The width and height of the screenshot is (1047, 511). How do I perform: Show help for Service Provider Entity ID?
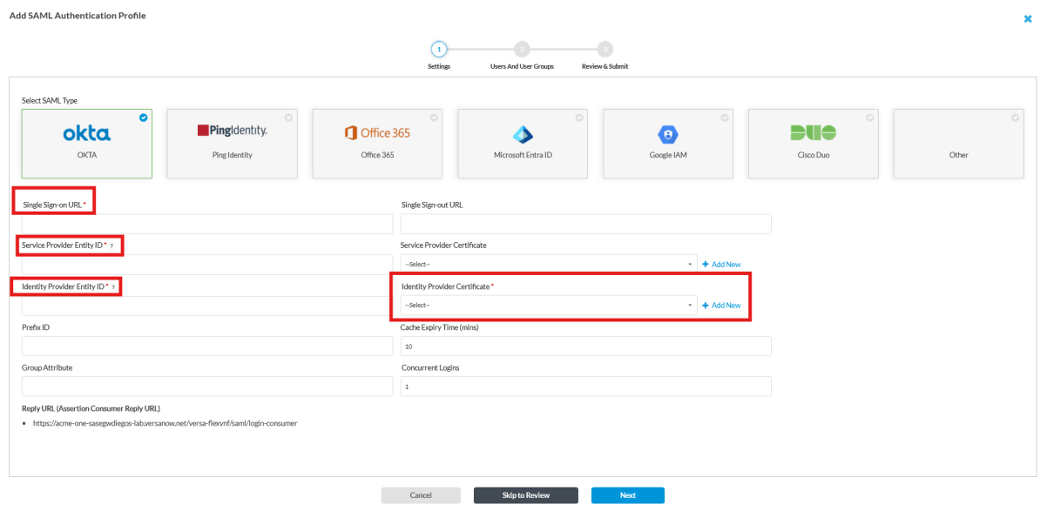pyautogui.click(x=111, y=246)
